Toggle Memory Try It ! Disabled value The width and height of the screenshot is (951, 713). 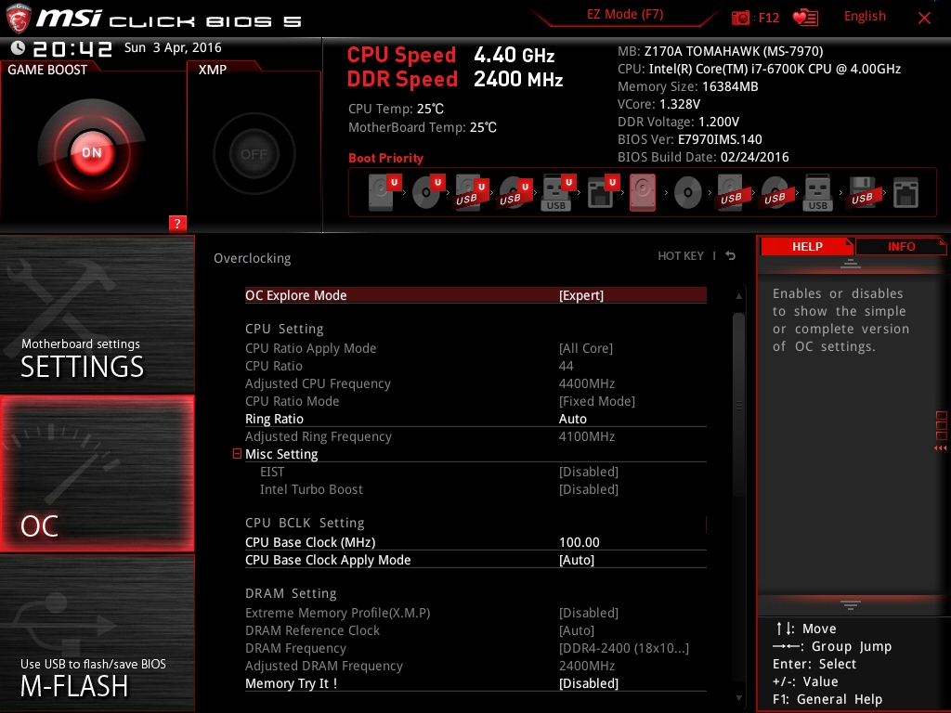pyautogui.click(x=588, y=683)
